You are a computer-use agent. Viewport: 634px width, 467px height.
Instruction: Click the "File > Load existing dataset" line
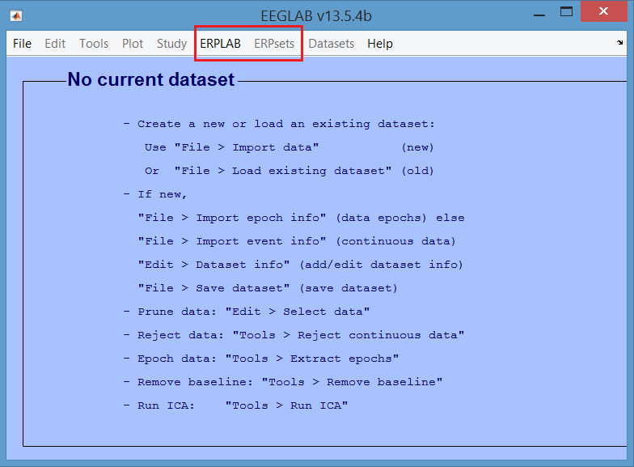pos(290,171)
